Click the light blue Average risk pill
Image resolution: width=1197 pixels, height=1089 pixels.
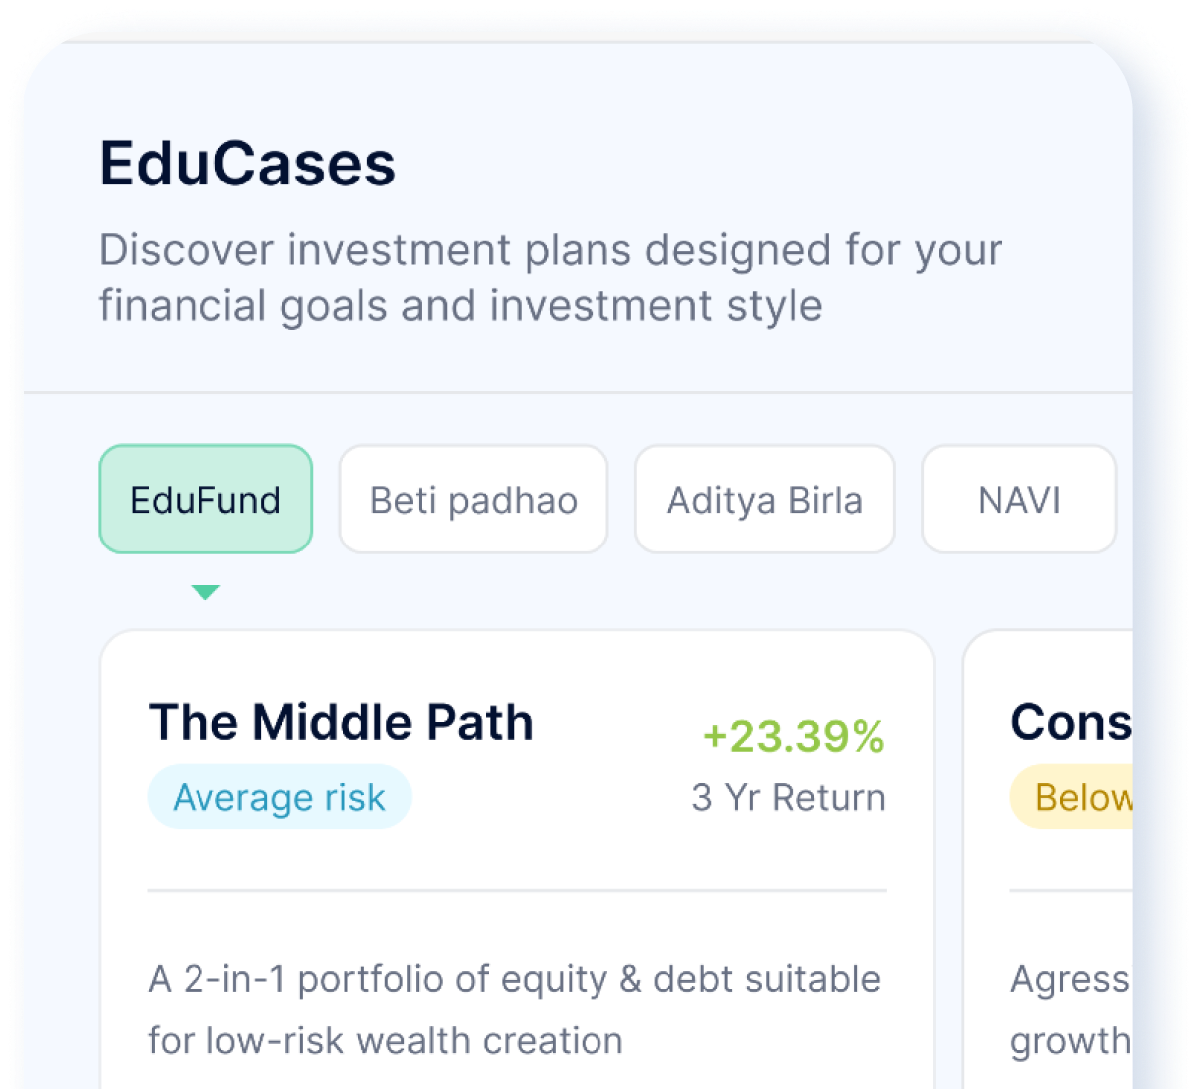point(278,797)
